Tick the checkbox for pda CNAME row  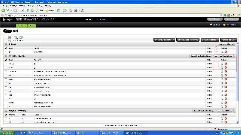tap(6, 75)
